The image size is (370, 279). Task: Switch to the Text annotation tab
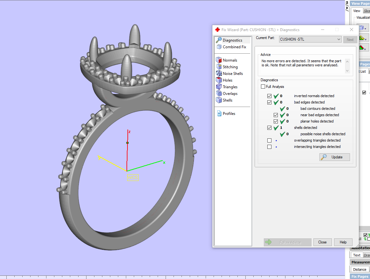[x=357, y=255]
